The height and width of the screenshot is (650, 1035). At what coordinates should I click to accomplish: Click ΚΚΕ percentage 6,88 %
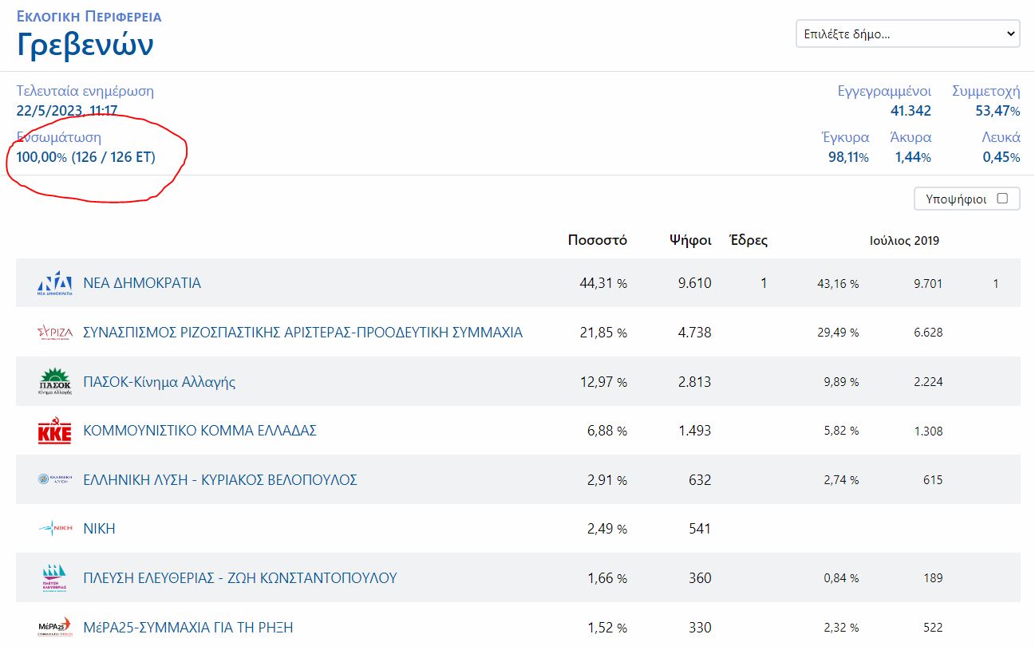tap(607, 431)
